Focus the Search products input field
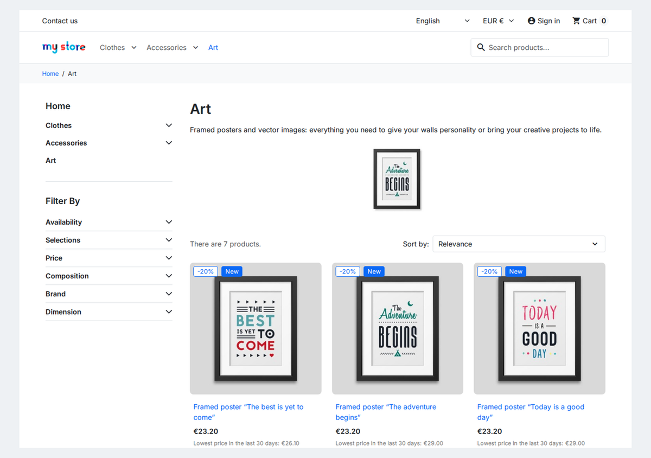Screen dimensions: 651x458 (540, 47)
